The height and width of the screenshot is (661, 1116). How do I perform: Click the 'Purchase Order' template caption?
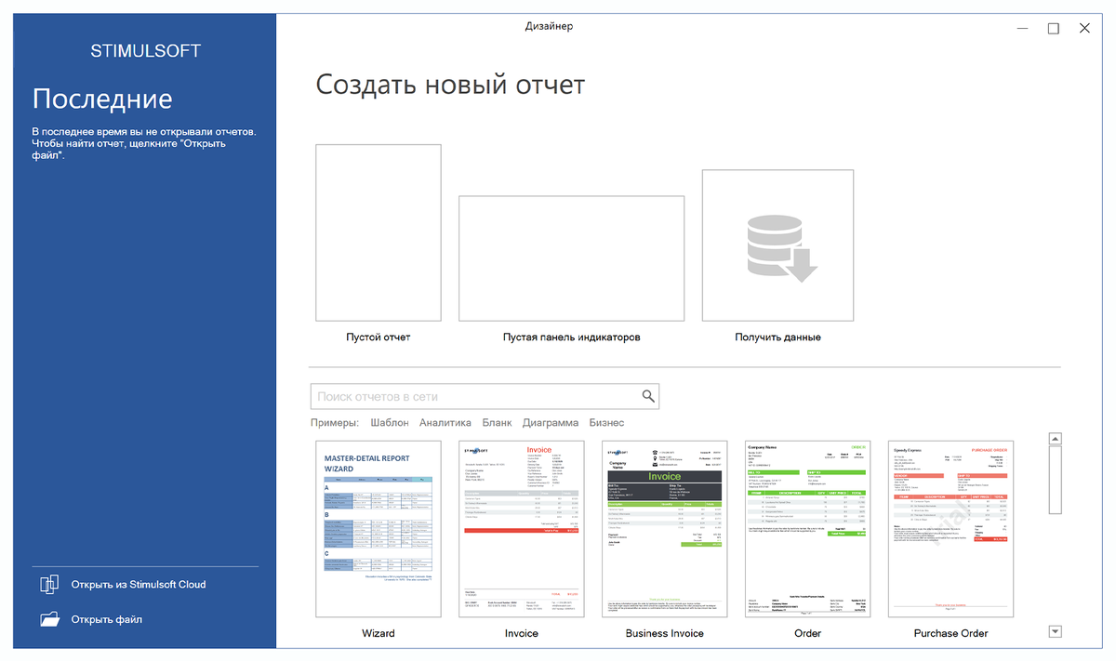[951, 633]
